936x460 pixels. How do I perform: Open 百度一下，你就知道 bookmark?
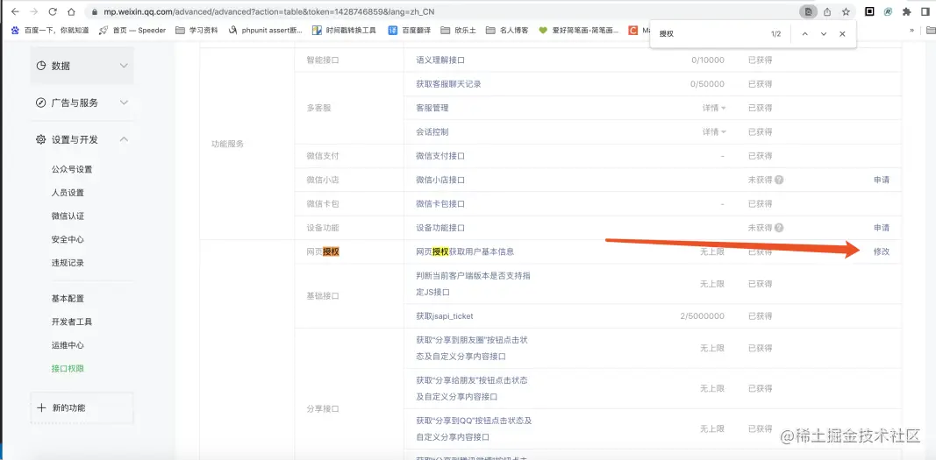coord(50,30)
